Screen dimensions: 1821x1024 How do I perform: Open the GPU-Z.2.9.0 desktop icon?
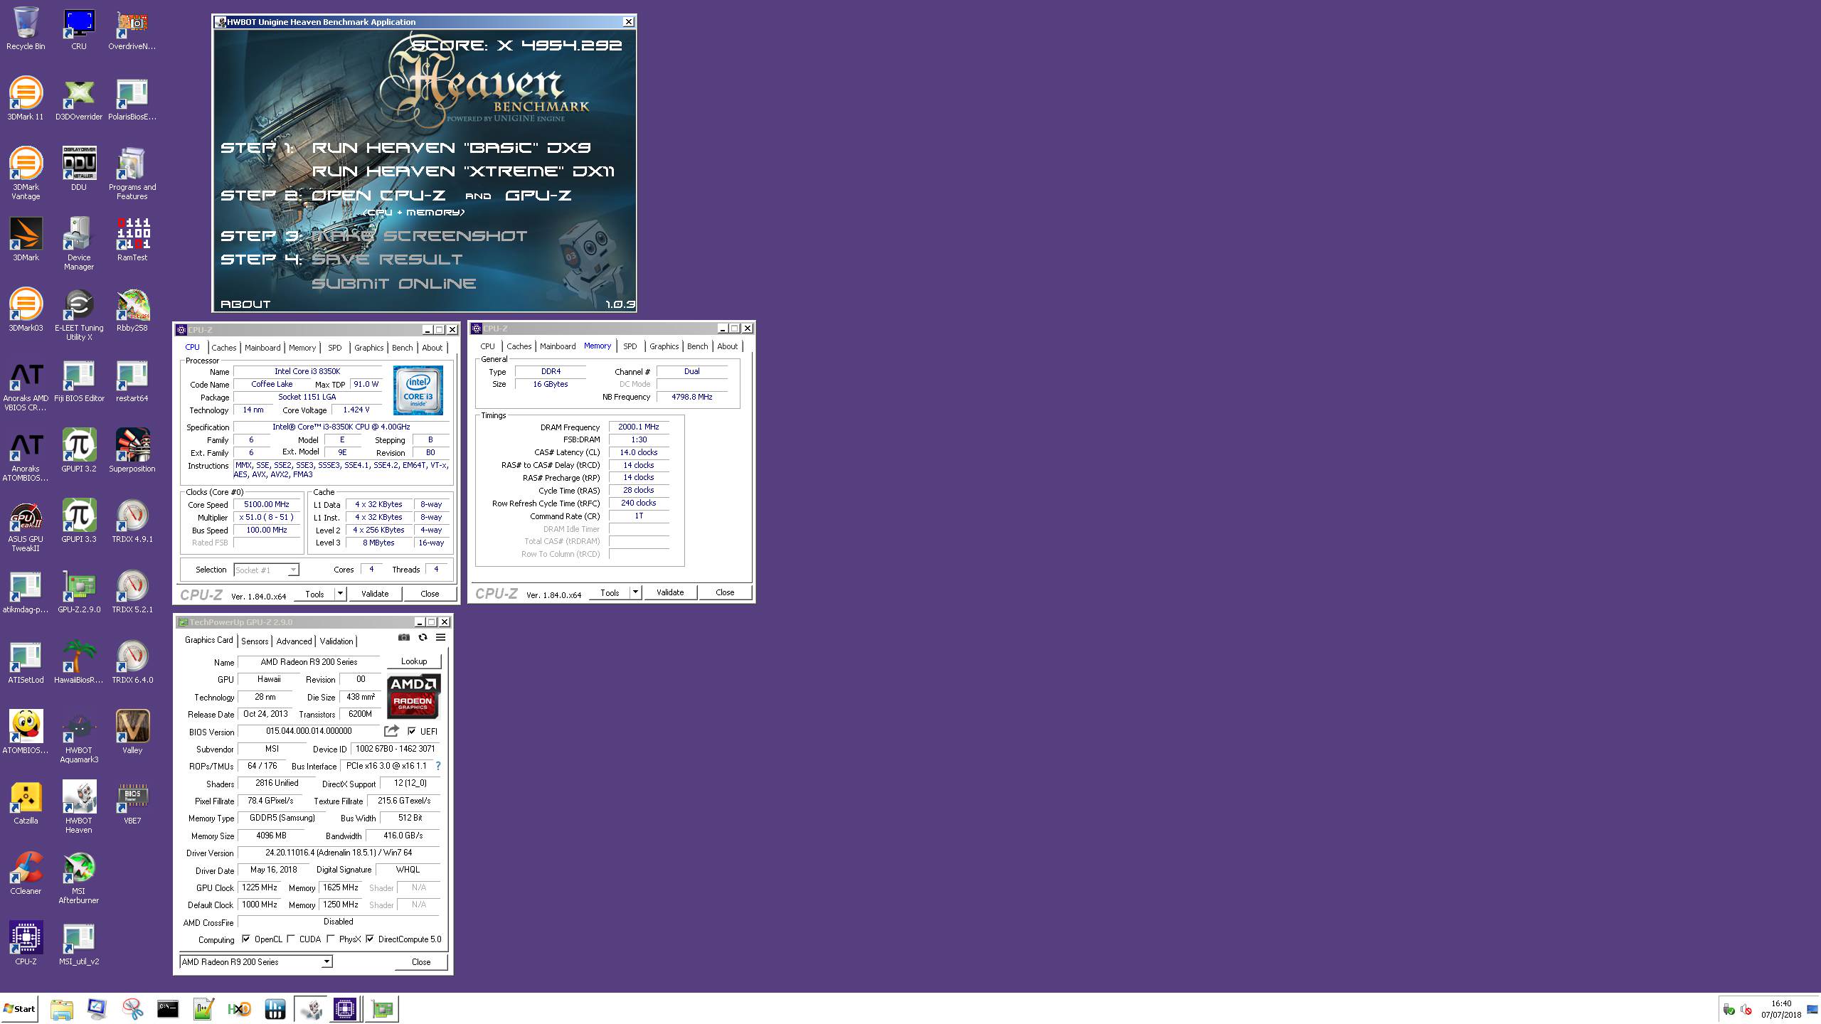[x=79, y=592]
